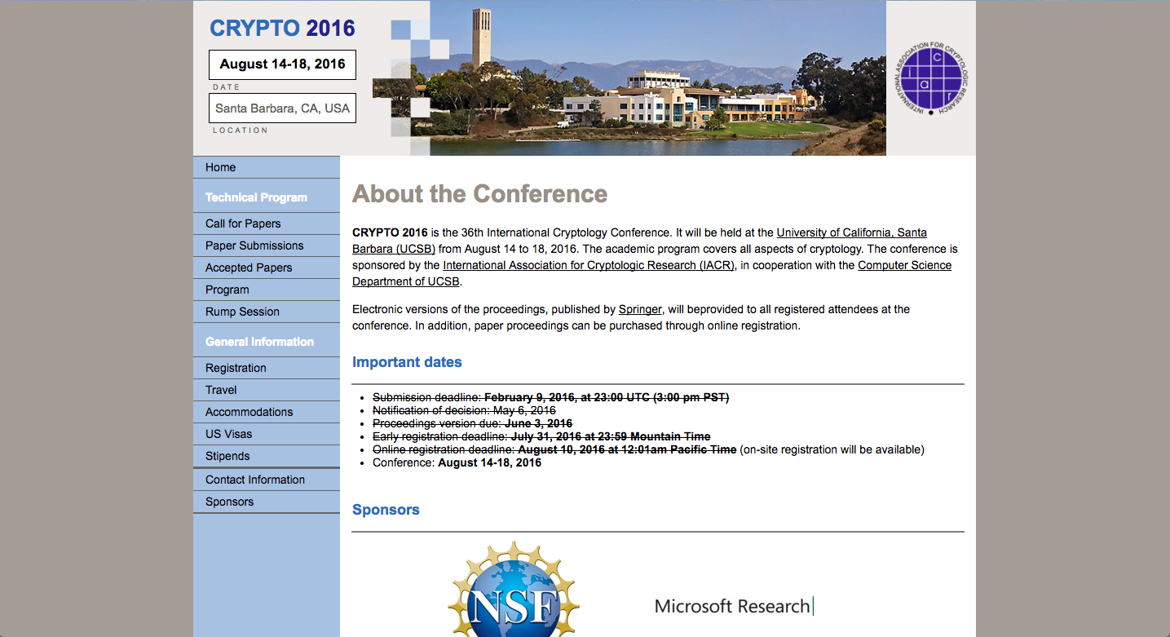Click the Technical Program section header

256,197
